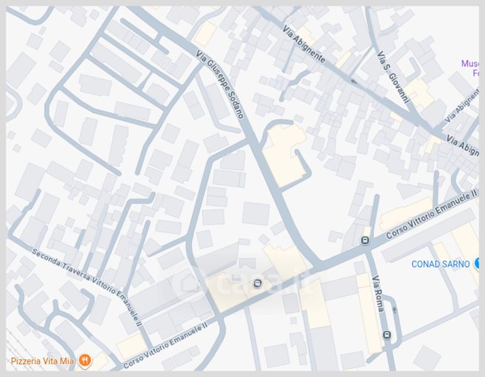Select the Via Giuseppe Sodano street label
The image size is (485, 377).
click(x=221, y=84)
